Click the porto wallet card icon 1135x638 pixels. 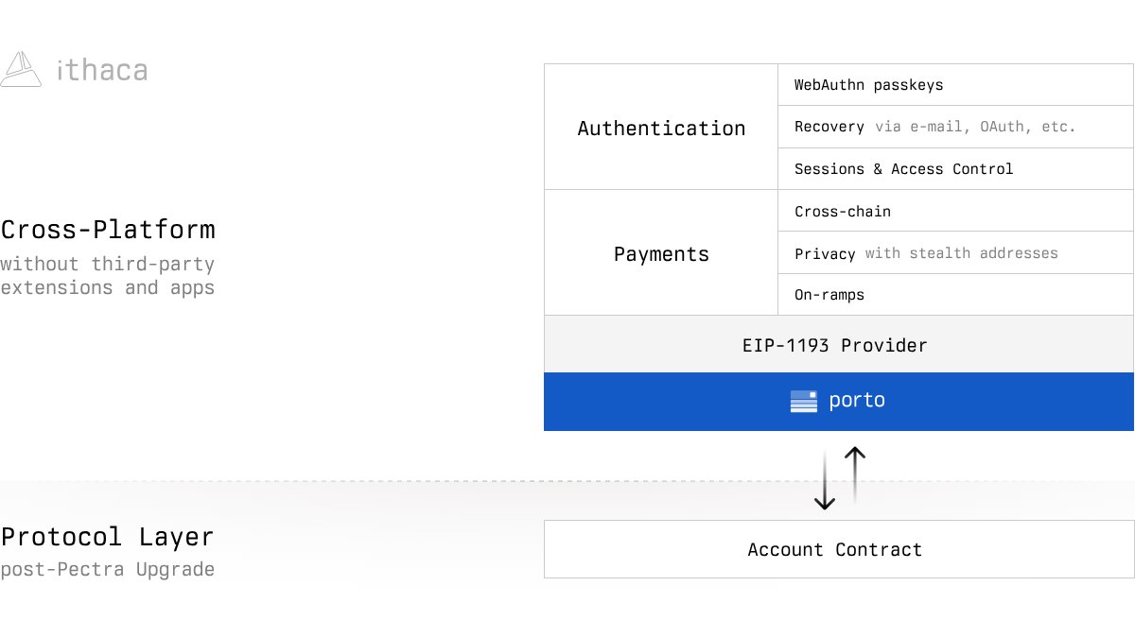click(803, 401)
